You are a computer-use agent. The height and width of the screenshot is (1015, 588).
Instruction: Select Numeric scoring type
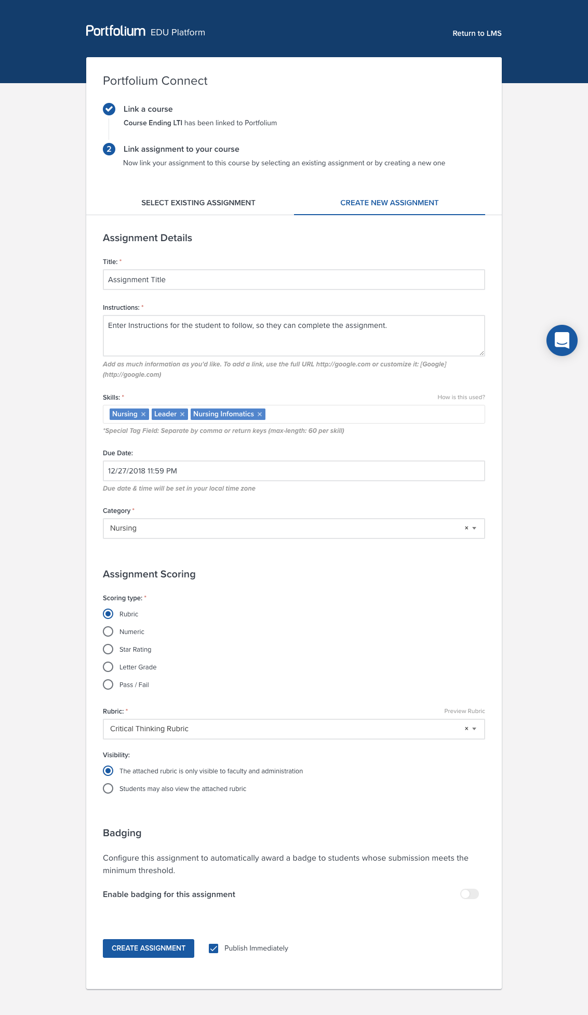click(x=108, y=631)
